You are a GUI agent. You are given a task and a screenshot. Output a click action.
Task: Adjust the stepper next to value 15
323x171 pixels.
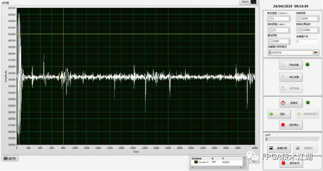coord(270,30)
